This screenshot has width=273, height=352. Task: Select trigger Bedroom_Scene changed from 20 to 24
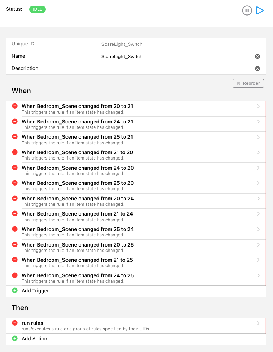78,199
